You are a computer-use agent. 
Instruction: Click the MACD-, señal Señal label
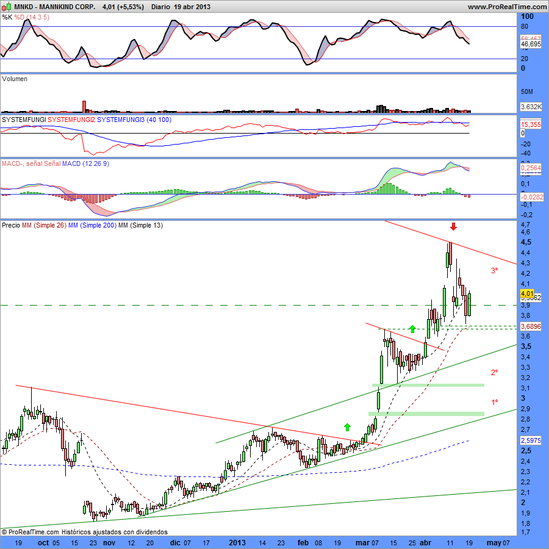31,163
